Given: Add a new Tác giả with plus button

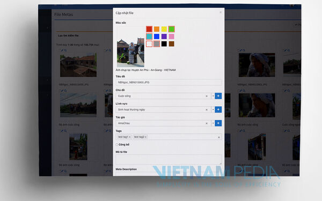Looking at the screenshot, I should coord(218,123).
